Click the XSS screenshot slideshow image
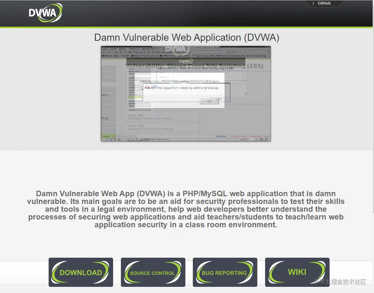This screenshot has width=374, height=293. tap(186, 93)
